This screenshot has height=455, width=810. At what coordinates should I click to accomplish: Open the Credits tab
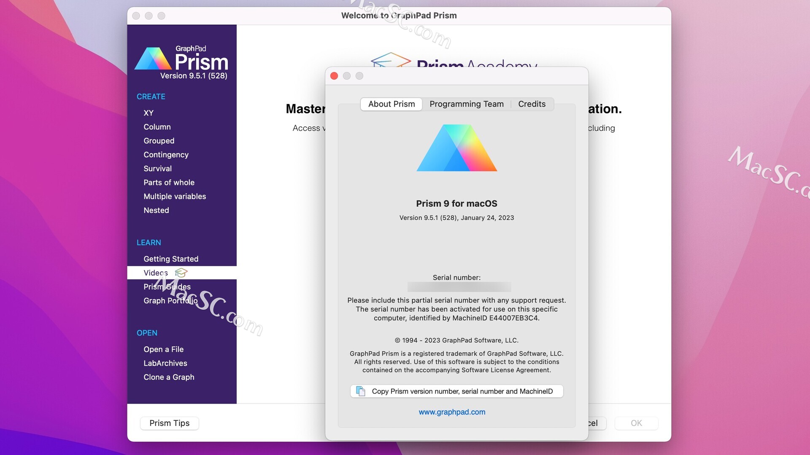click(x=532, y=104)
